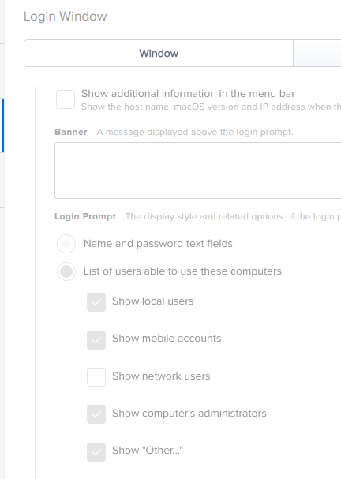Switch to the Window tab

[x=159, y=53]
